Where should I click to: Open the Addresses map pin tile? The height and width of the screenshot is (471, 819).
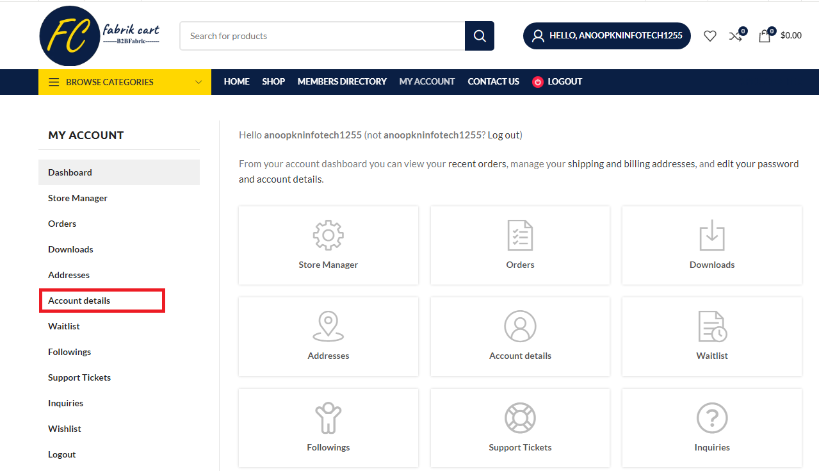click(x=328, y=336)
